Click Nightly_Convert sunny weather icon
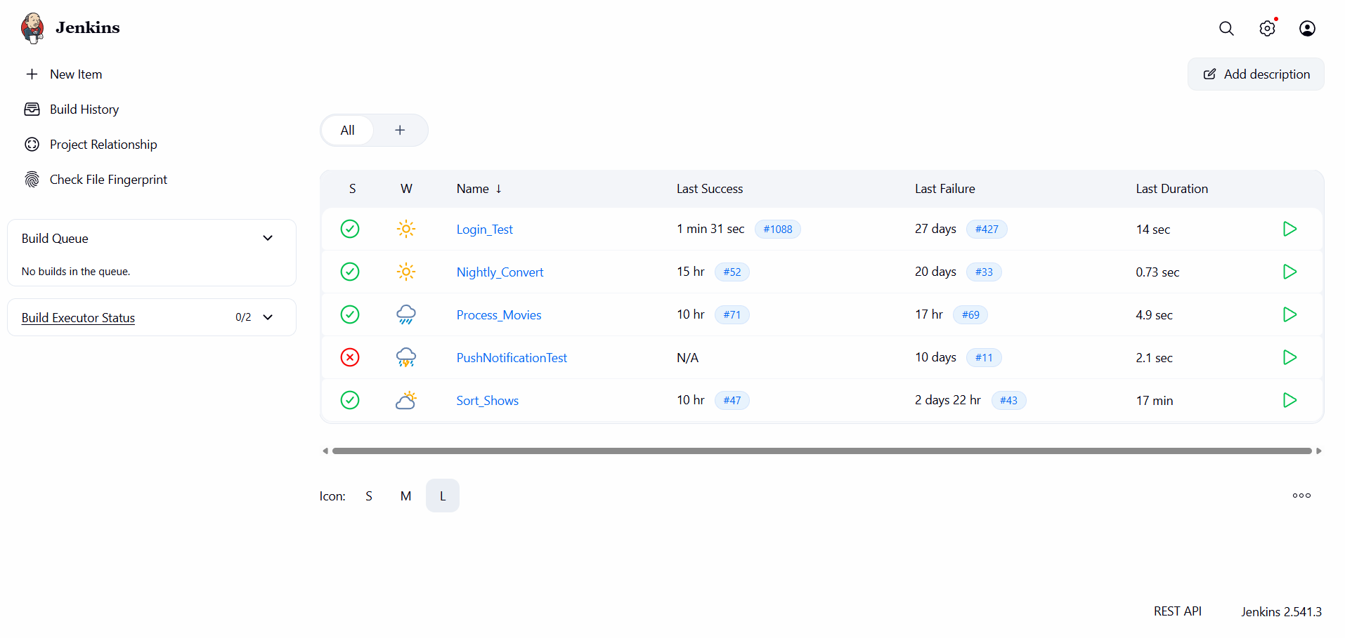The height and width of the screenshot is (638, 1345). pos(406,272)
